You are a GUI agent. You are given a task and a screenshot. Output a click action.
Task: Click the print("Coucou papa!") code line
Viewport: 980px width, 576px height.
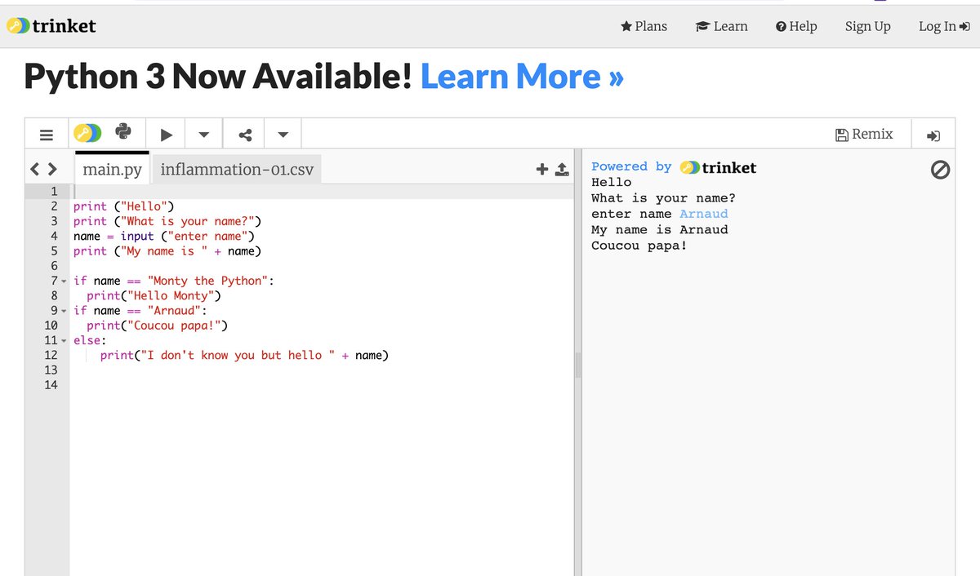(x=157, y=326)
